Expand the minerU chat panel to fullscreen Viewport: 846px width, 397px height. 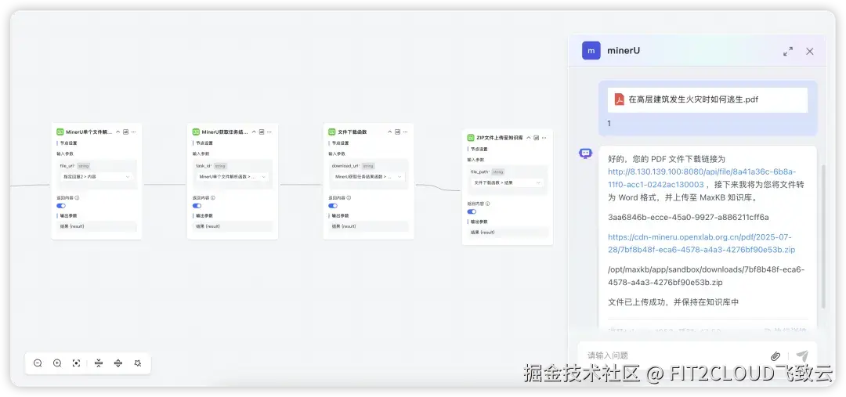coord(788,51)
